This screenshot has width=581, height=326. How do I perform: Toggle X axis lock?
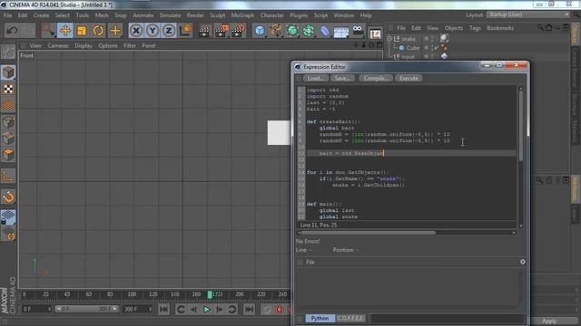coord(136,30)
